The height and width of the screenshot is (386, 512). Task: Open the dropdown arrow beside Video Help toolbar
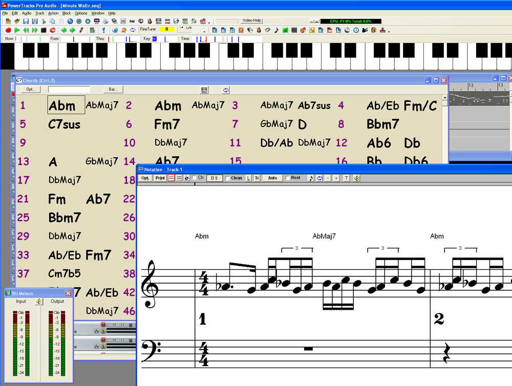pos(209,23)
